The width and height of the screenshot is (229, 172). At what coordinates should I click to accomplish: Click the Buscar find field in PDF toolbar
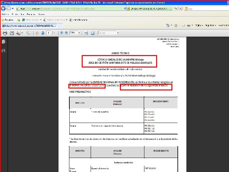click(108, 33)
